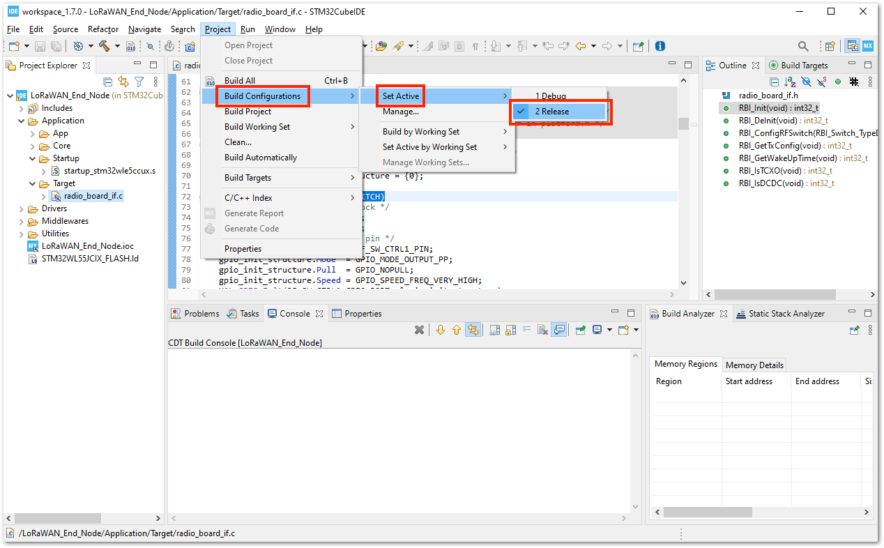Viewport: 884px width, 548px height.
Task: Switch to the MX Device Configuration perspective
Action: [868, 46]
